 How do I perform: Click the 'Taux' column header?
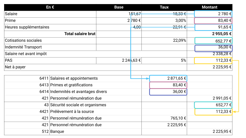point(164,7)
